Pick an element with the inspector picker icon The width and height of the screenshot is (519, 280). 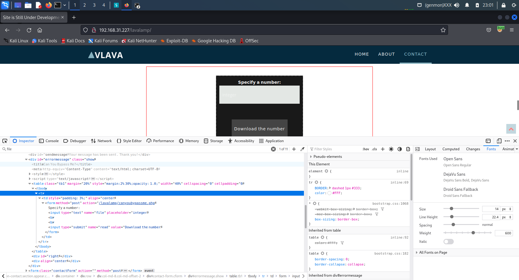pos(5,141)
